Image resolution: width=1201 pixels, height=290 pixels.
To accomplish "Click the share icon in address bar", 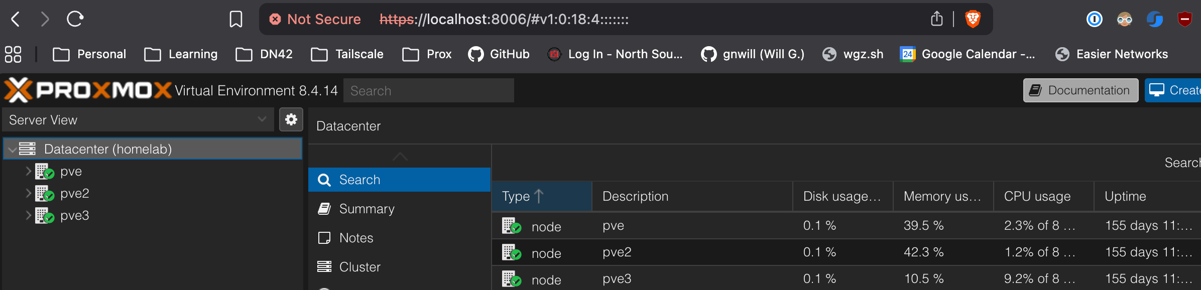I will (x=936, y=19).
